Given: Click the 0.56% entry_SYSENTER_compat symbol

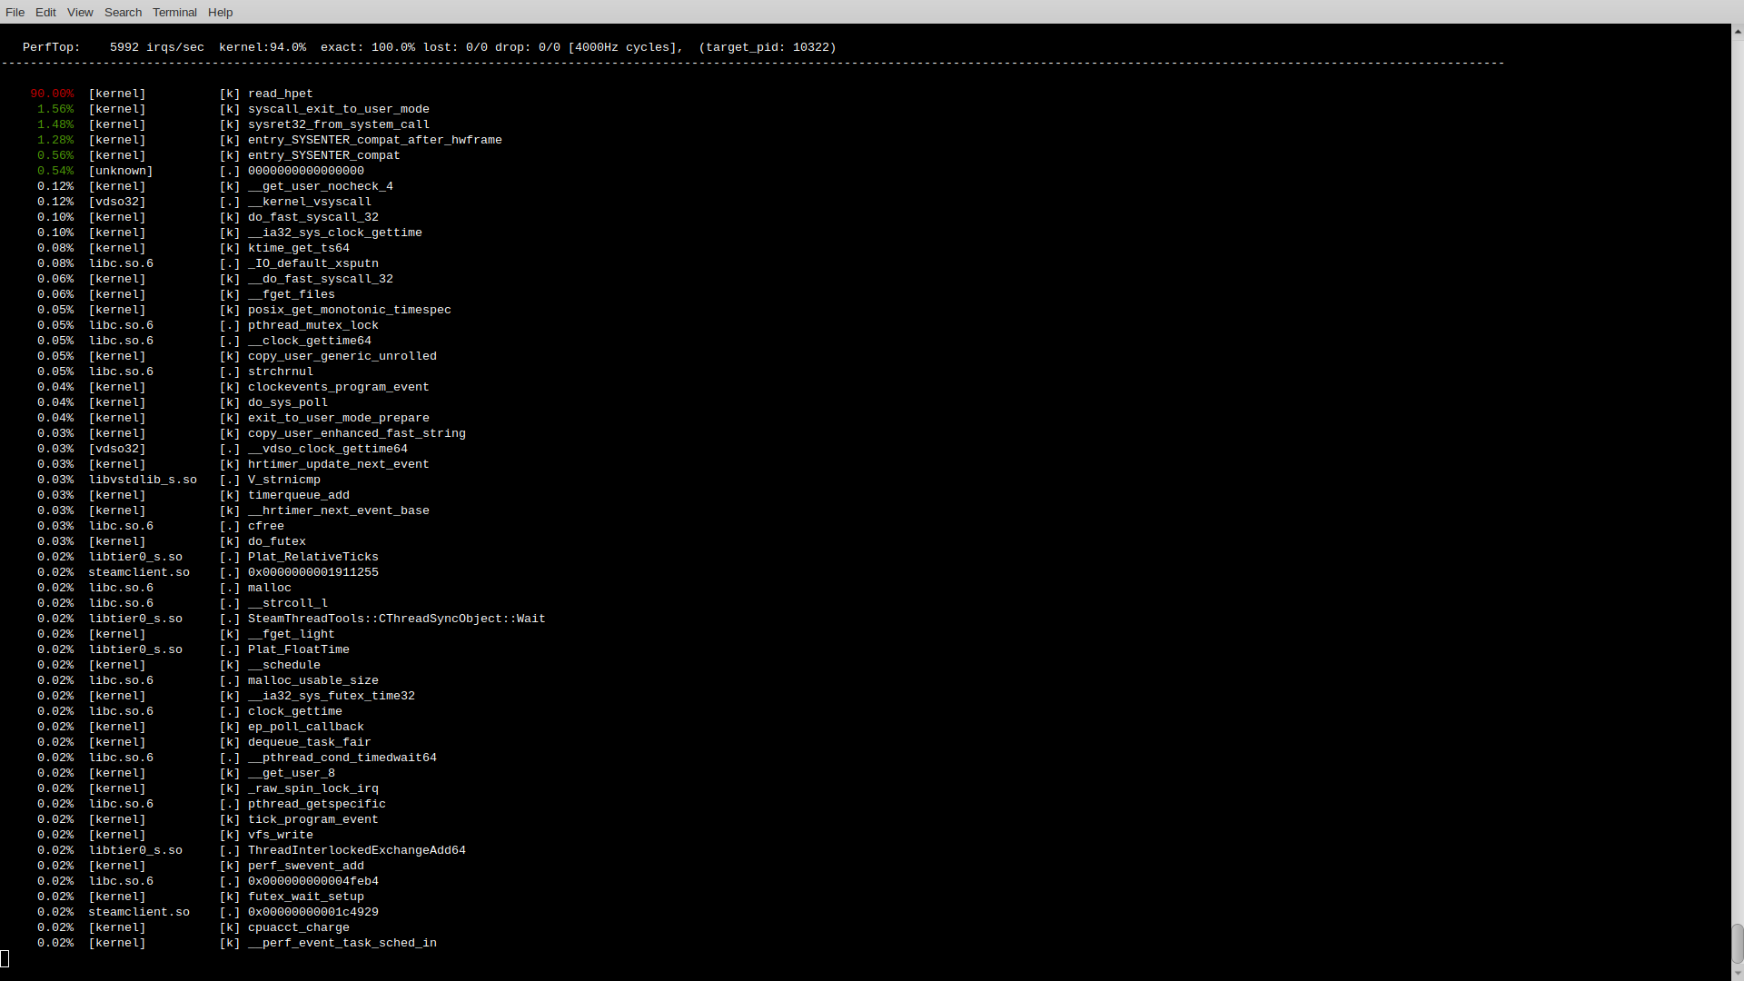Looking at the screenshot, I should [x=323, y=155].
